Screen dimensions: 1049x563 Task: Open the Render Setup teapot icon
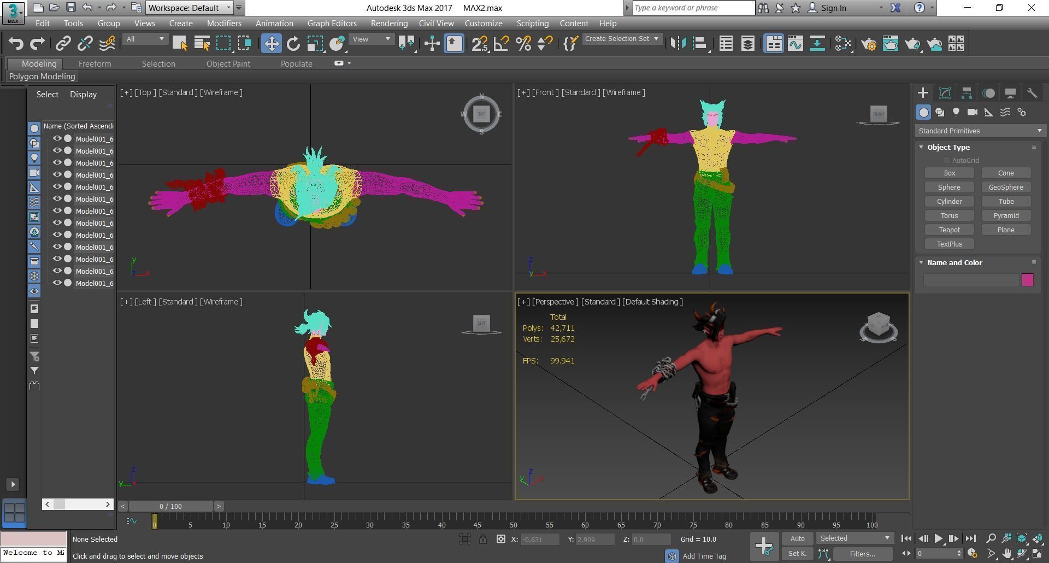point(869,44)
